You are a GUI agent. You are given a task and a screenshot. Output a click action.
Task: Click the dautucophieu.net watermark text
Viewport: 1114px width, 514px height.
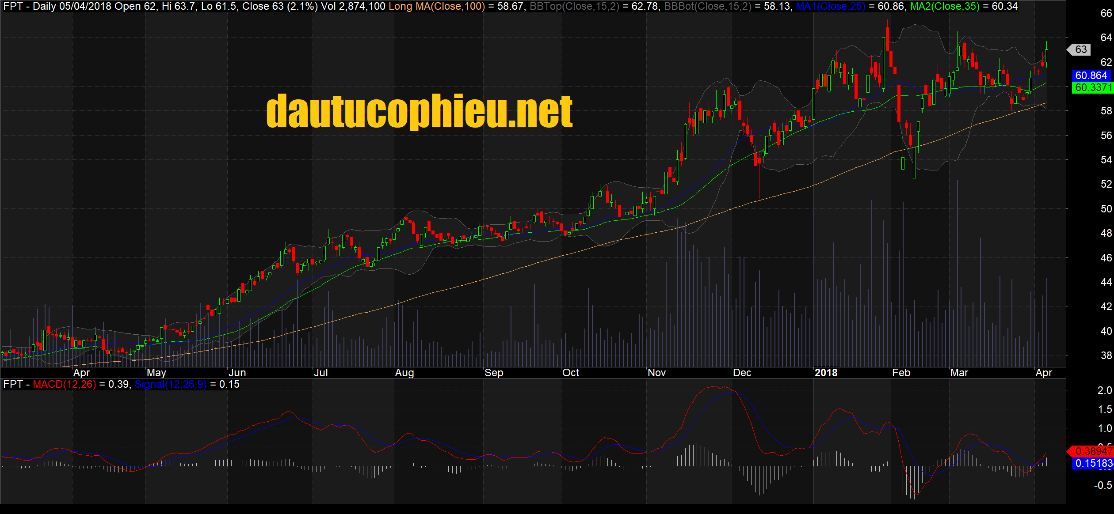(x=419, y=111)
